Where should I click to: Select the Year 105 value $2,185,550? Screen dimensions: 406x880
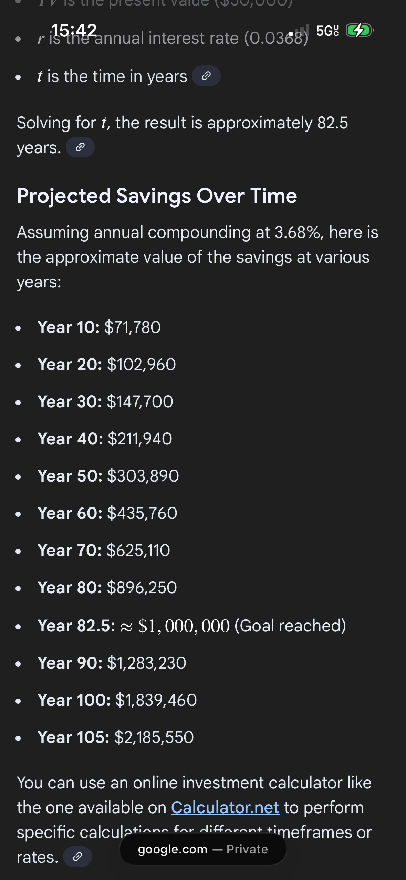(154, 737)
